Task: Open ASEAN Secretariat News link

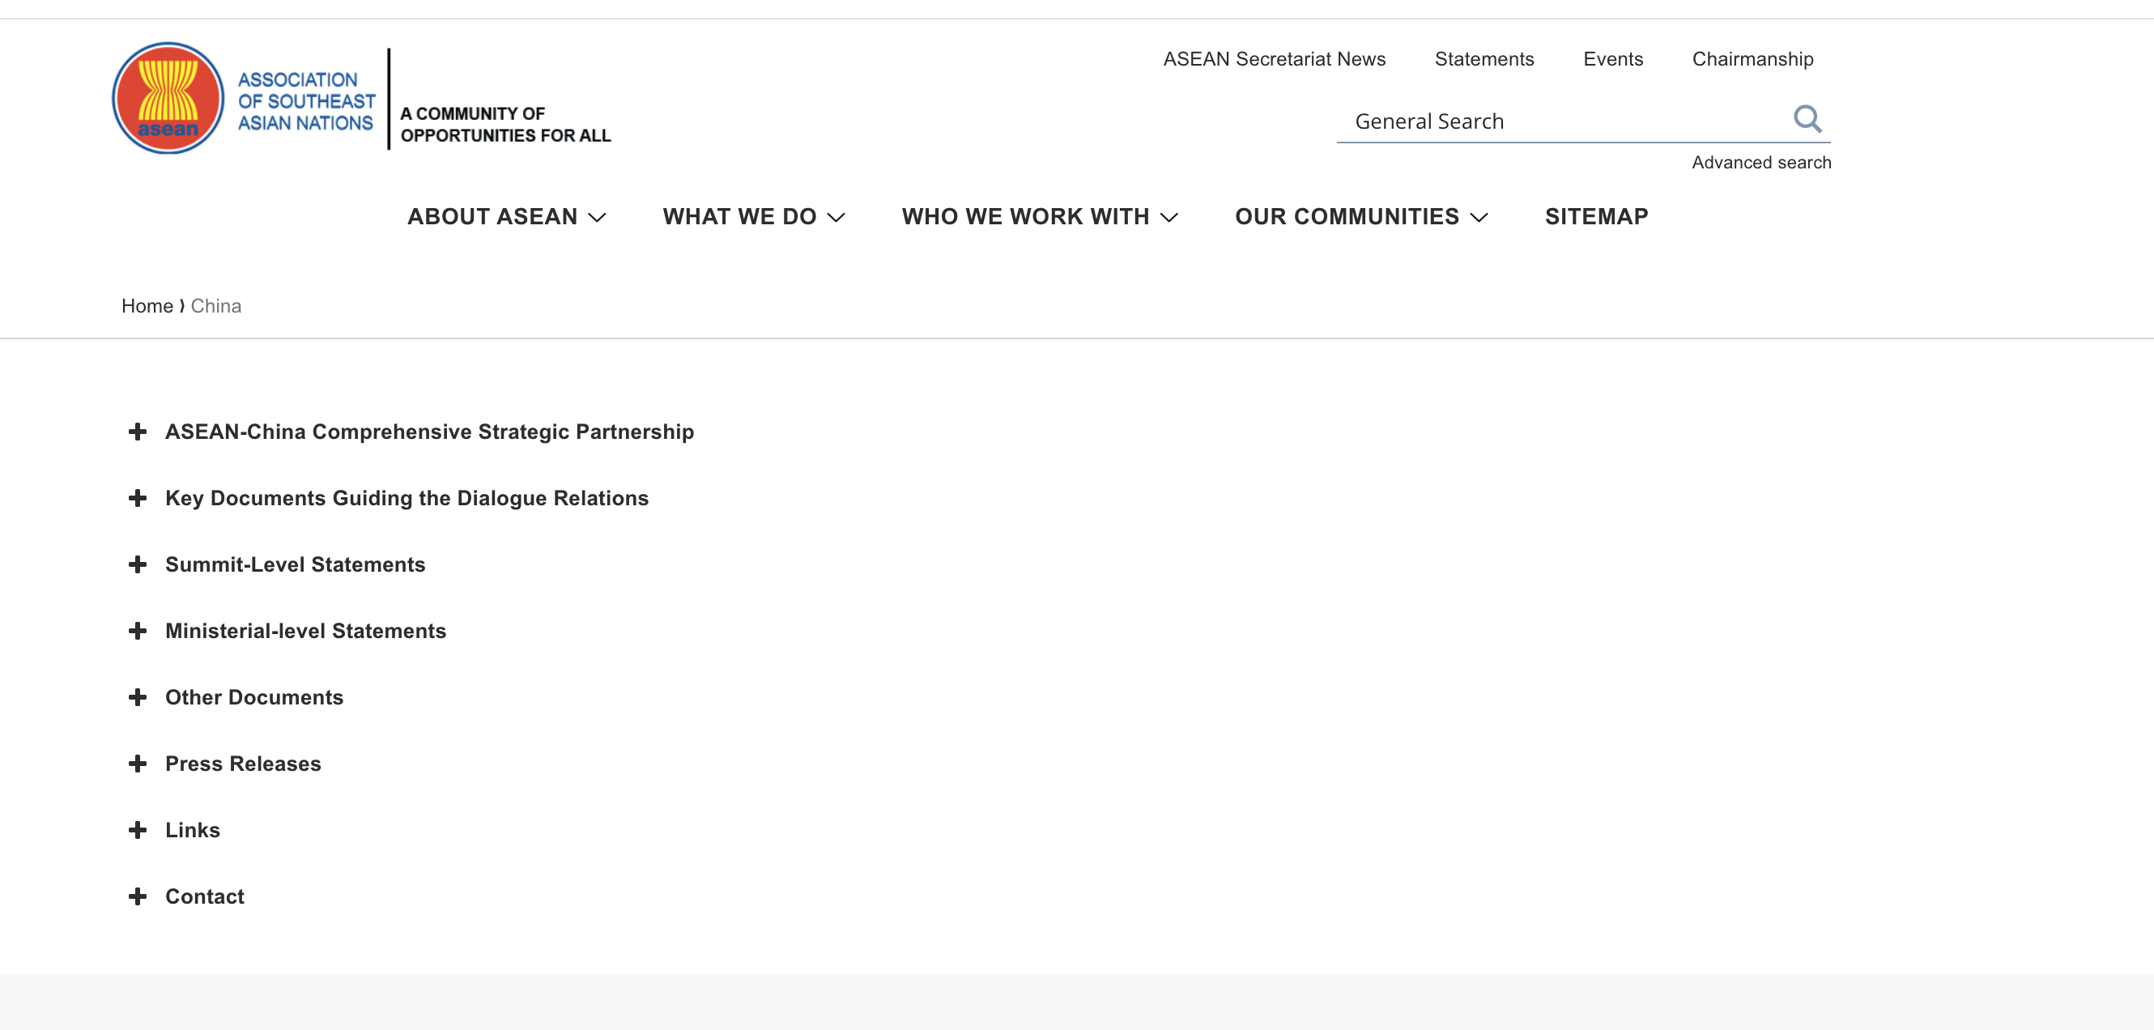Action: point(1275,59)
